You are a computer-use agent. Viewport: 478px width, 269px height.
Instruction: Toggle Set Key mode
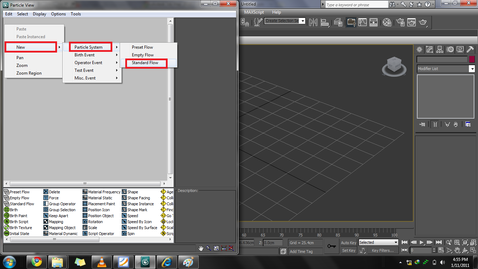click(x=348, y=250)
